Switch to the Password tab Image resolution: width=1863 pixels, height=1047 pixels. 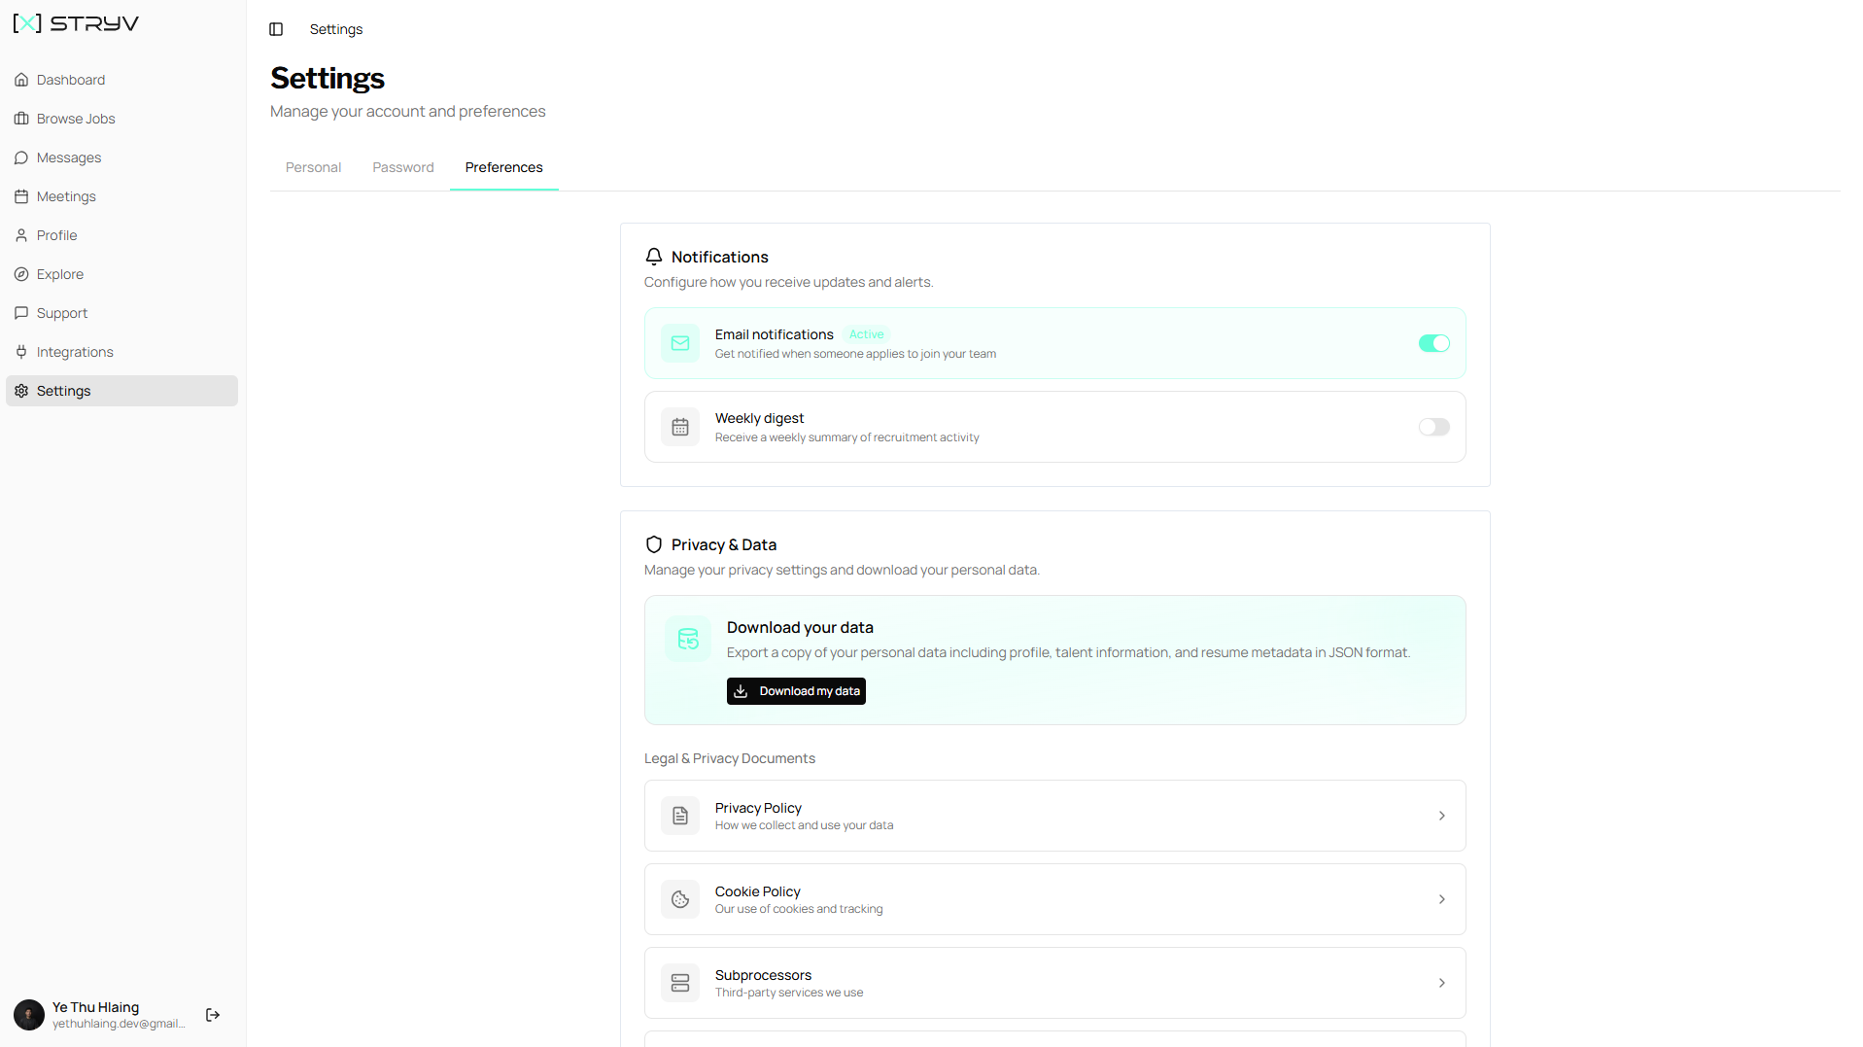point(403,167)
